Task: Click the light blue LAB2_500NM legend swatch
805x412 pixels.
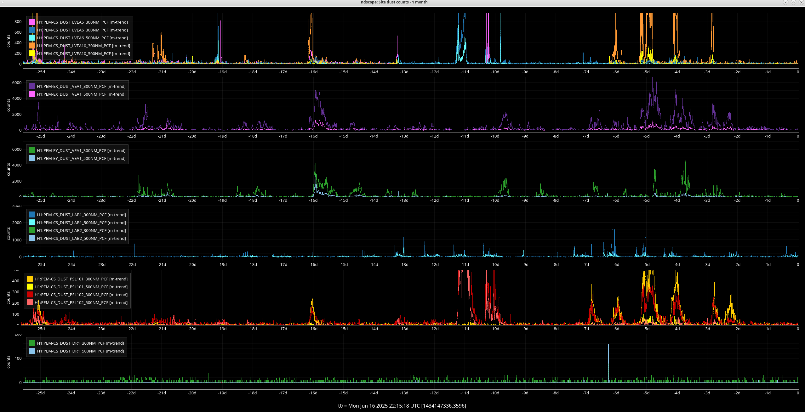Action: (x=32, y=238)
